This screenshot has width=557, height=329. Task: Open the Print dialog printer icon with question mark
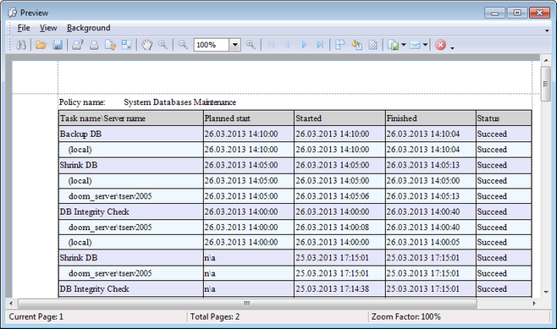[77, 45]
